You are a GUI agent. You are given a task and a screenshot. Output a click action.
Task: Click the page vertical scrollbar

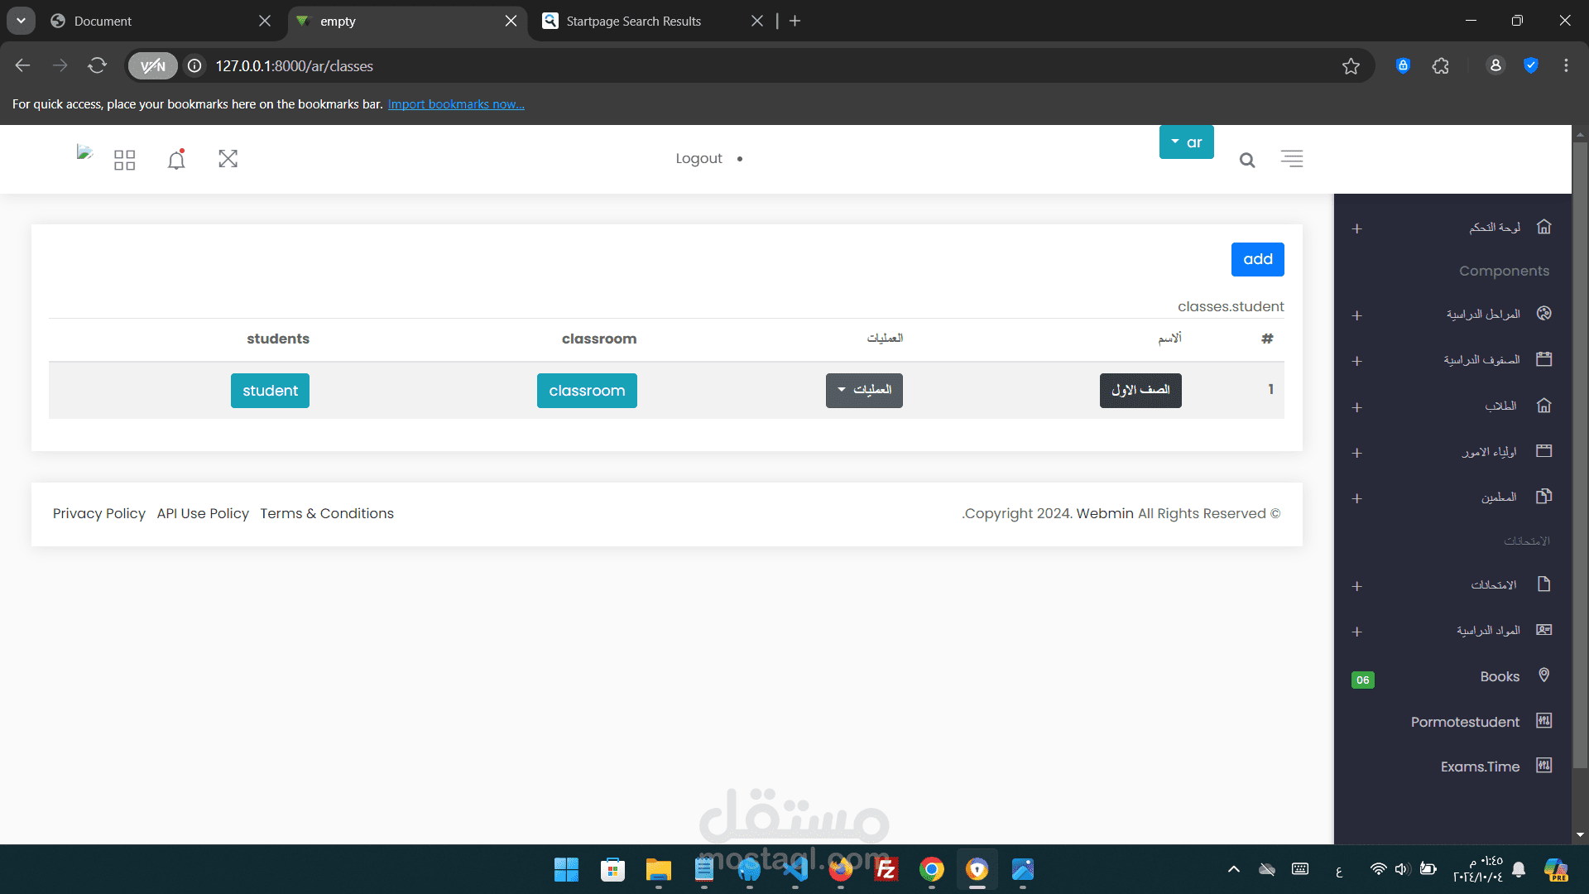[x=1580, y=455]
